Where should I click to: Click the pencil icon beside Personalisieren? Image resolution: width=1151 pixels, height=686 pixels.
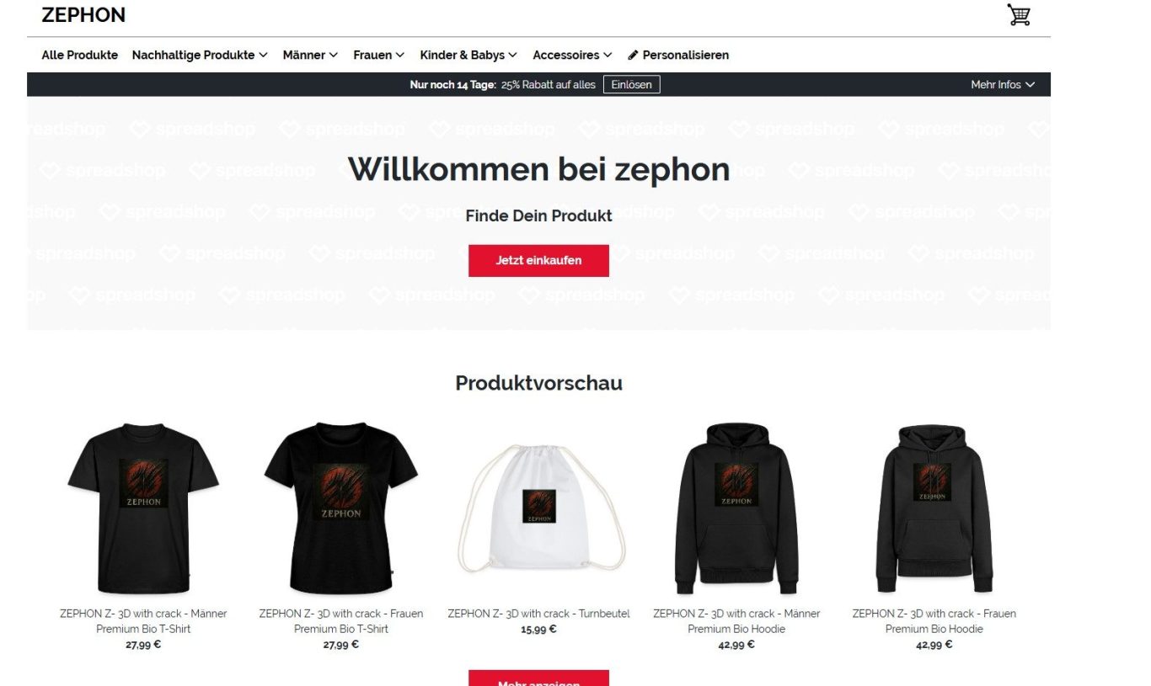pyautogui.click(x=633, y=55)
